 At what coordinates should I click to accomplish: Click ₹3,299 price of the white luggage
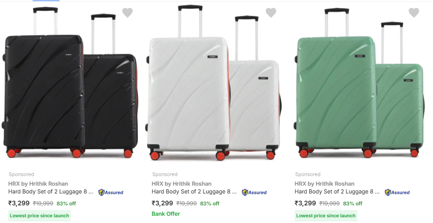(163, 203)
